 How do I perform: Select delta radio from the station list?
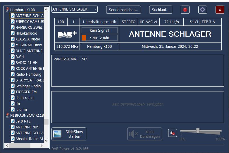(x=24, y=98)
